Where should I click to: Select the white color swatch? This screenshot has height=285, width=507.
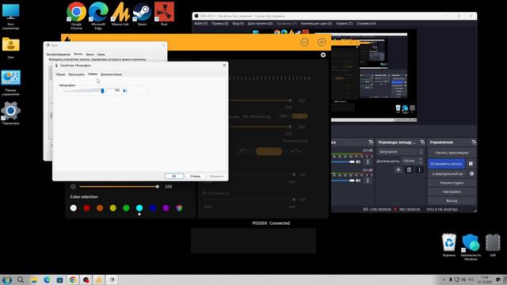point(74,207)
